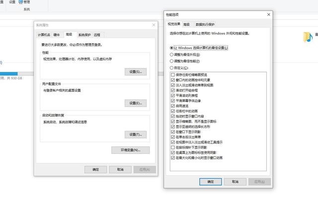
Task: Uncheck 在单击后淡出菜单
Action: click(173, 137)
